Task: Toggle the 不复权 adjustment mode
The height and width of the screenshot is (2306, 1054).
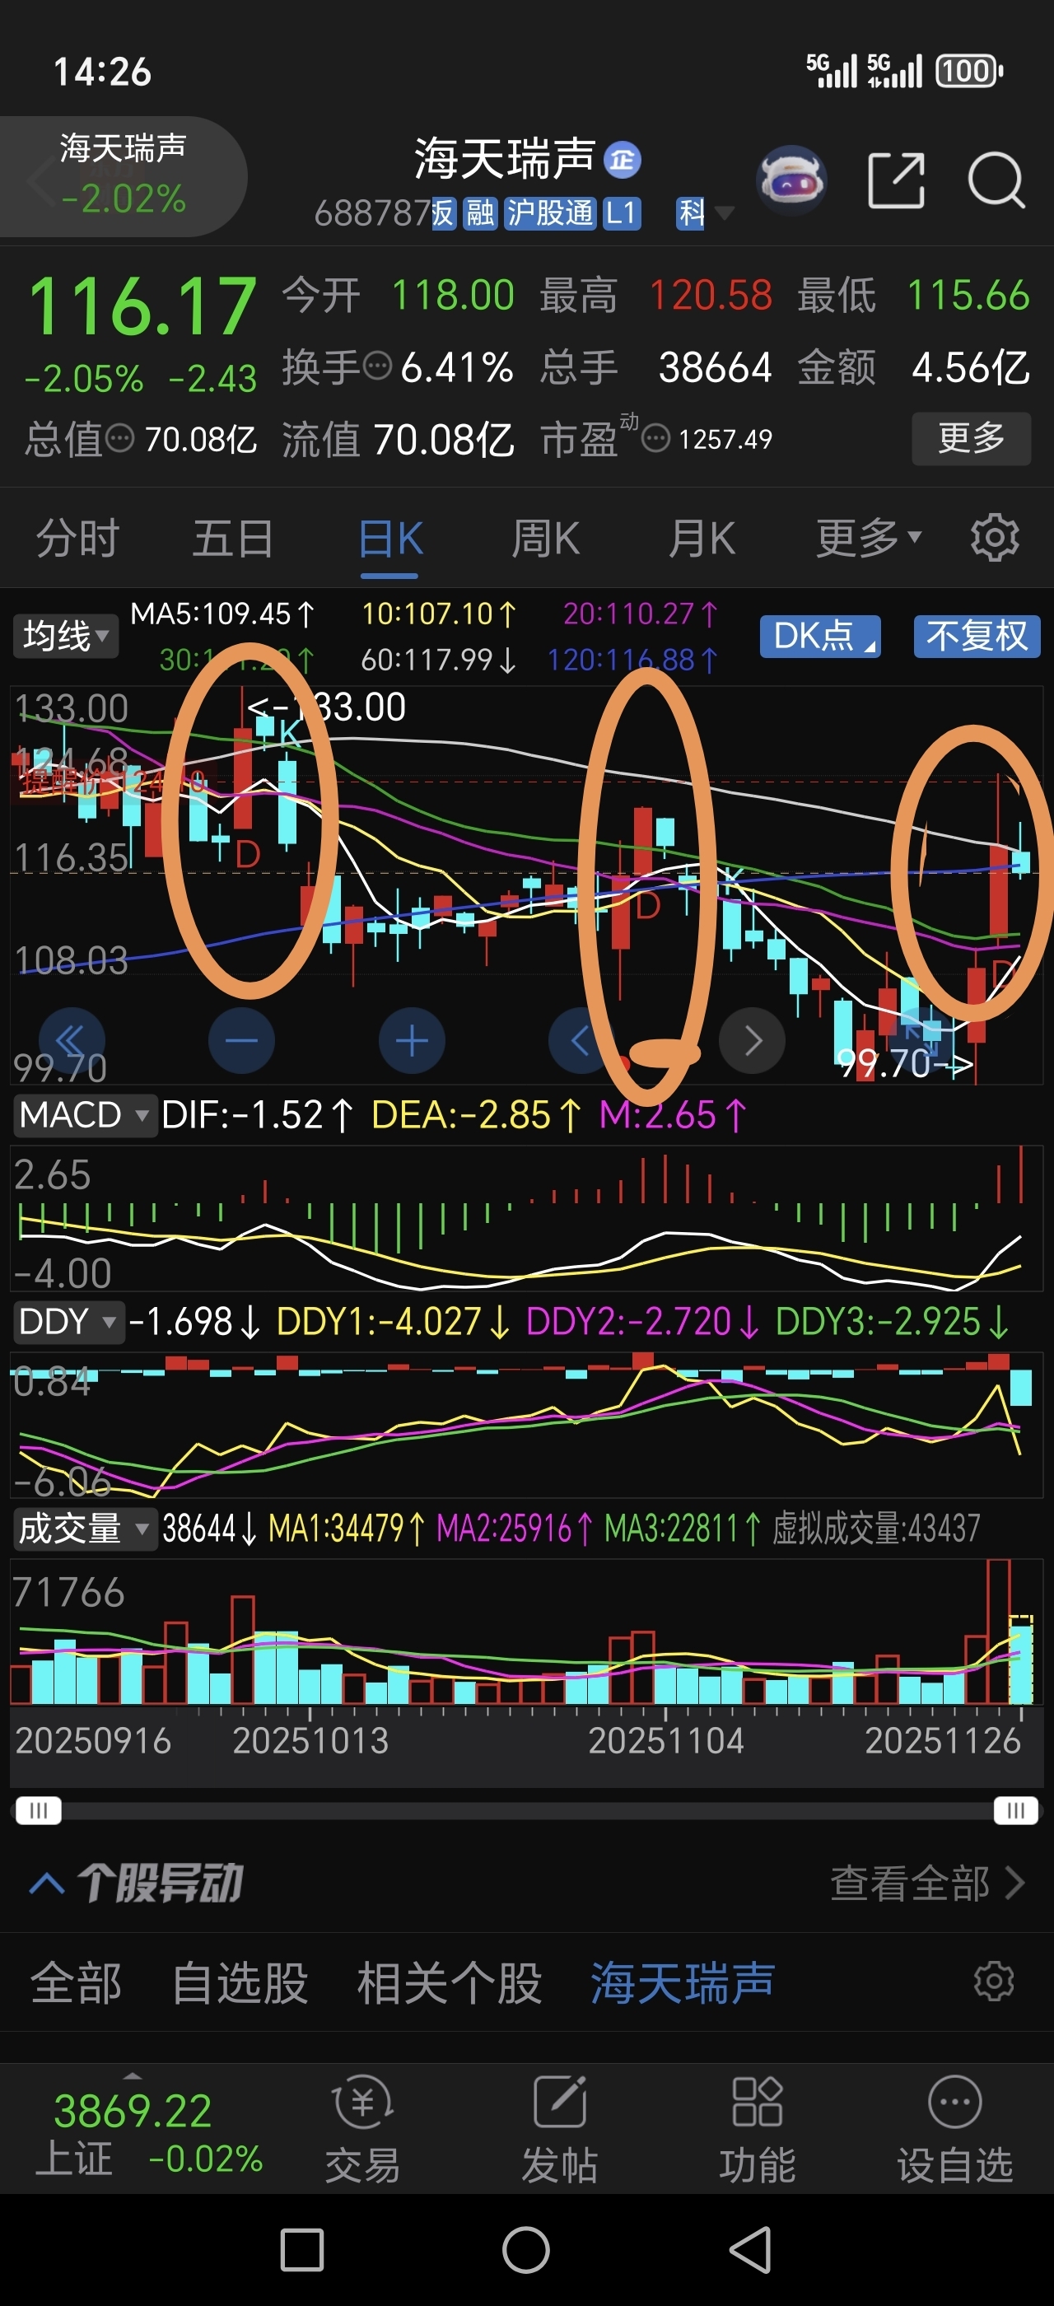Action: click(x=976, y=636)
